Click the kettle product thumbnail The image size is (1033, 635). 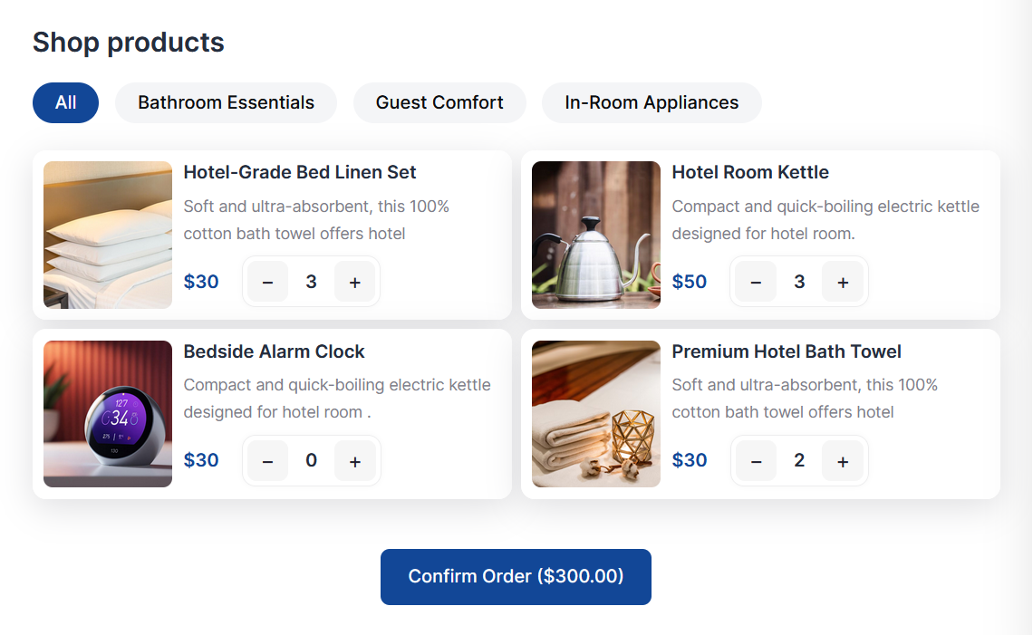click(x=596, y=235)
